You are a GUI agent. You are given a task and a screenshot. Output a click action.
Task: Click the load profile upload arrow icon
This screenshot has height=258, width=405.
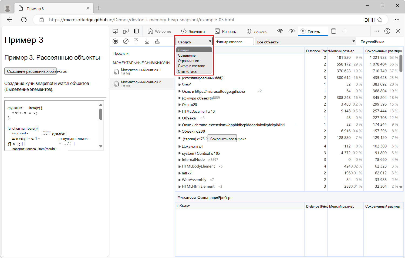[x=136, y=41]
